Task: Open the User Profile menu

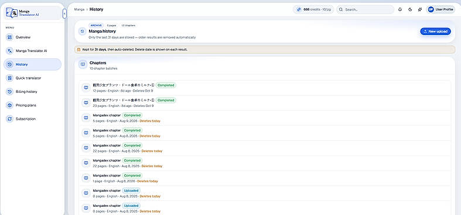Action: 440,9
